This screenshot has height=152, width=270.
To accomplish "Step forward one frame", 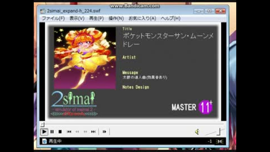I will point(104,132).
